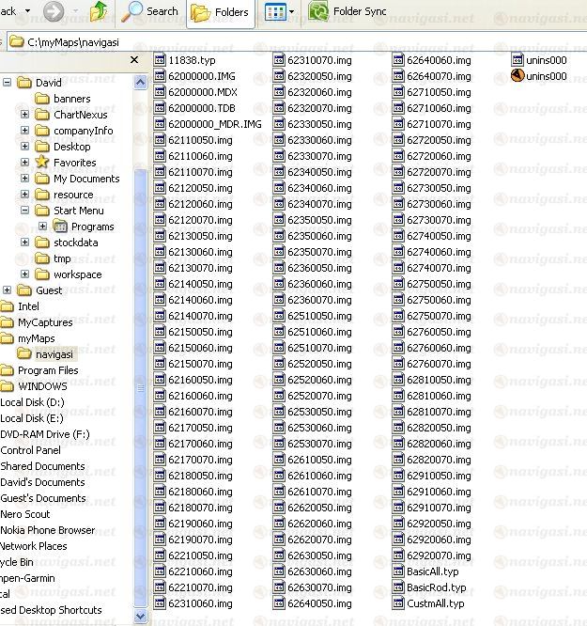Open Favorites star folder in tree

pyautogui.click(x=74, y=163)
